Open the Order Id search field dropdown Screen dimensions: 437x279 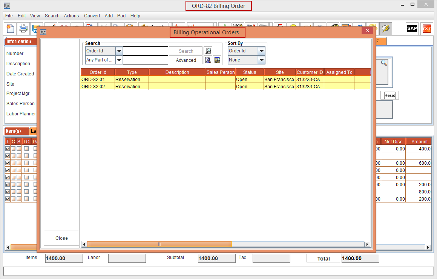click(119, 51)
